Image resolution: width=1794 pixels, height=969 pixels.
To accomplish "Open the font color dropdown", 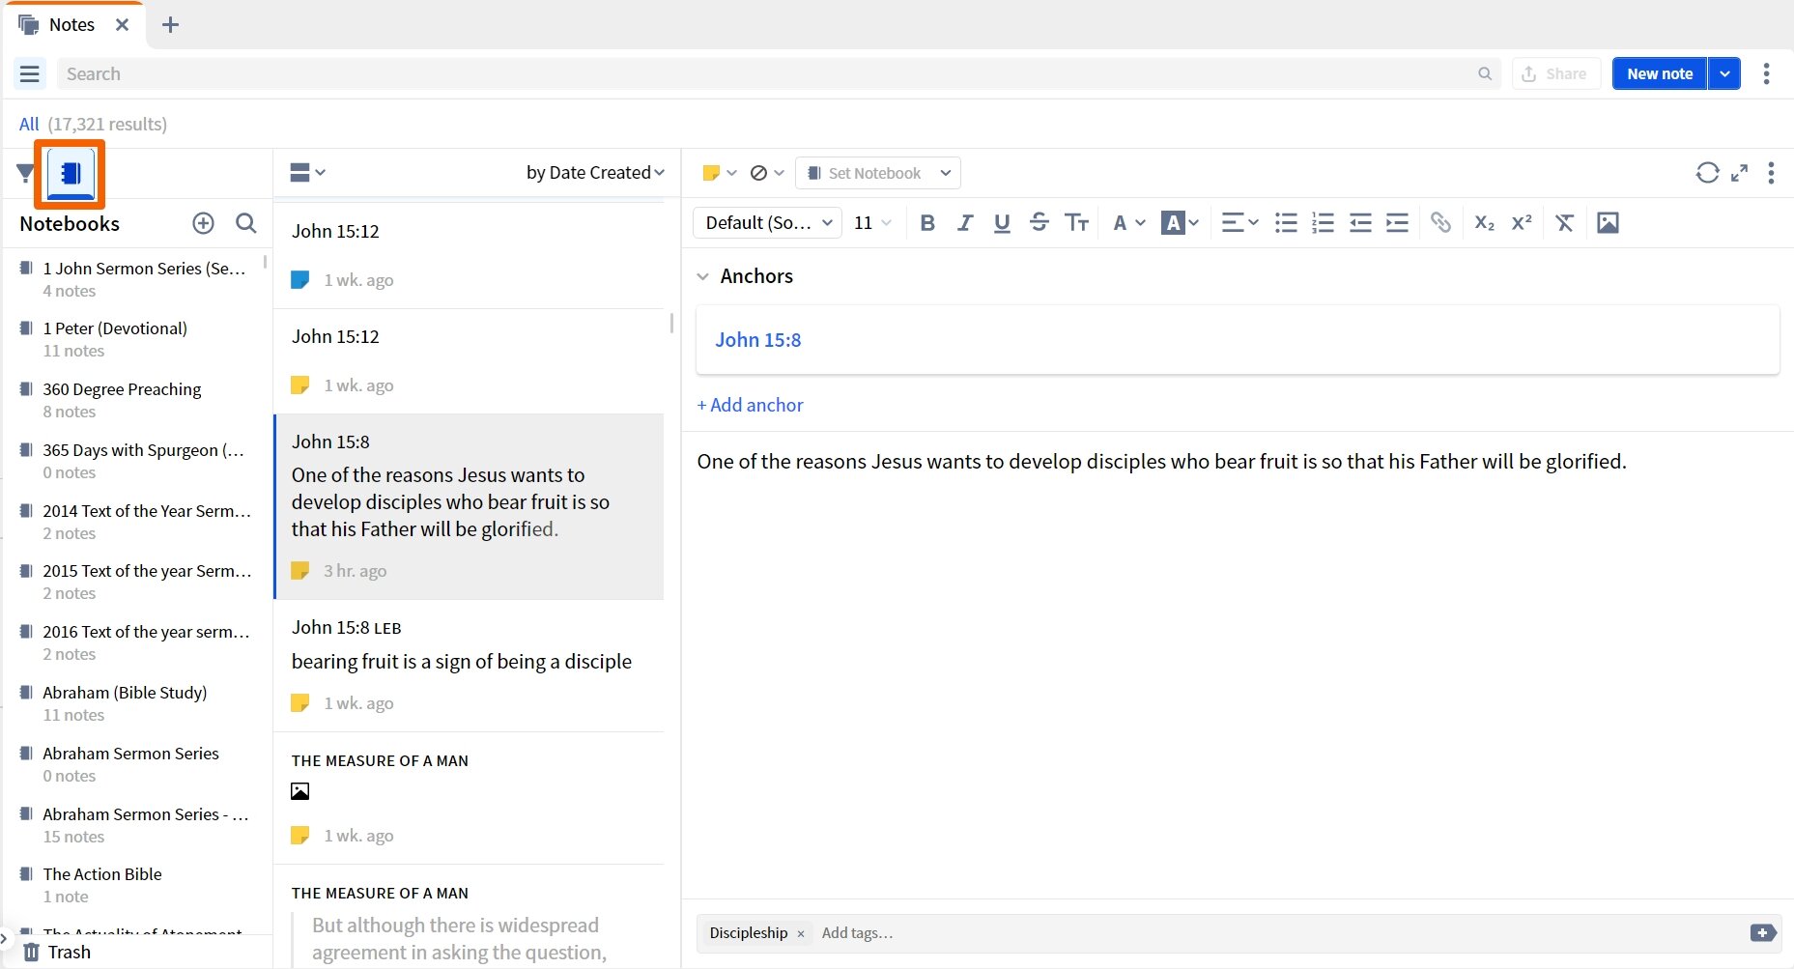I will (1128, 223).
